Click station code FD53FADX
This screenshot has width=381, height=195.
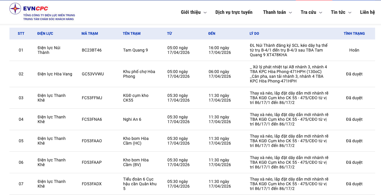tap(92, 184)
